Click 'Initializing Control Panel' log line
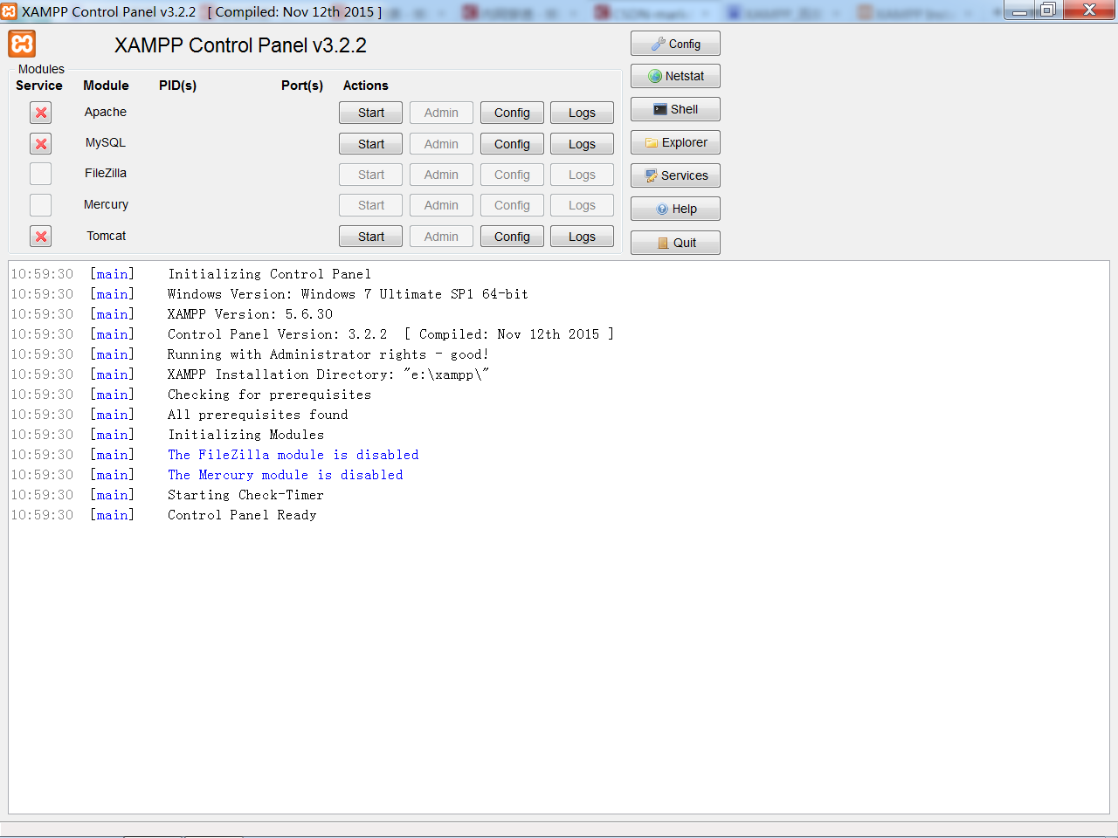1118x838 pixels. pos(269,274)
